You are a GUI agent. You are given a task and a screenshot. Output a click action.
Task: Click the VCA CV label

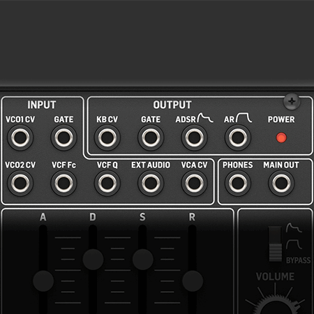(194, 165)
